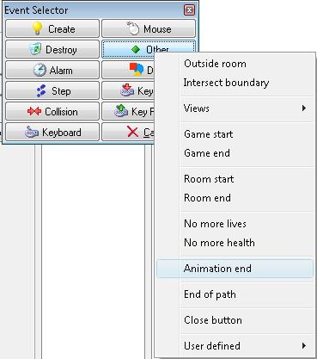Select the Step event footprints icon
This screenshot has width=317, height=359.
(41, 90)
